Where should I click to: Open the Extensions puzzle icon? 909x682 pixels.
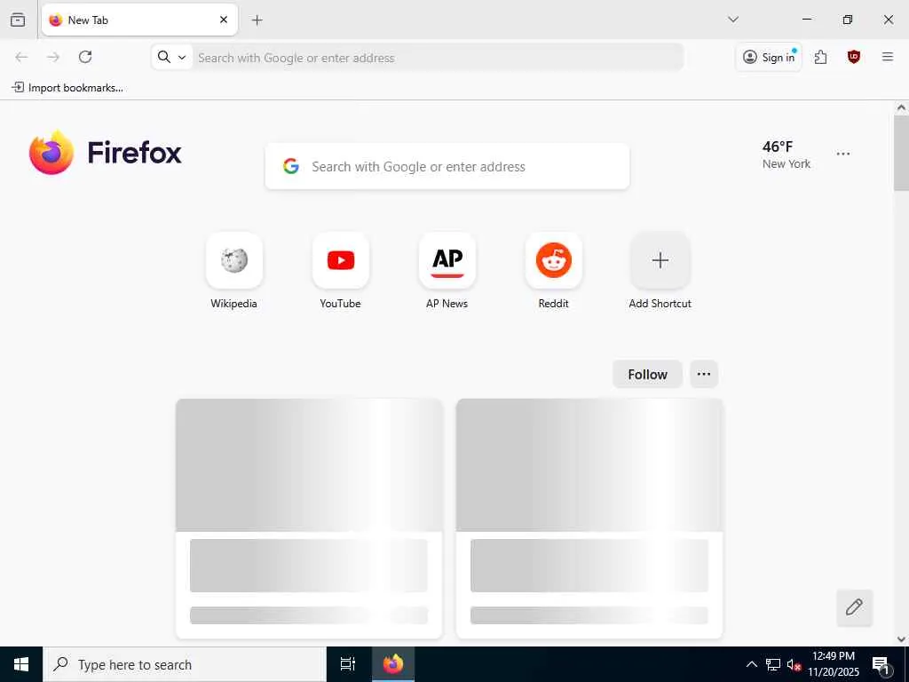coord(820,57)
